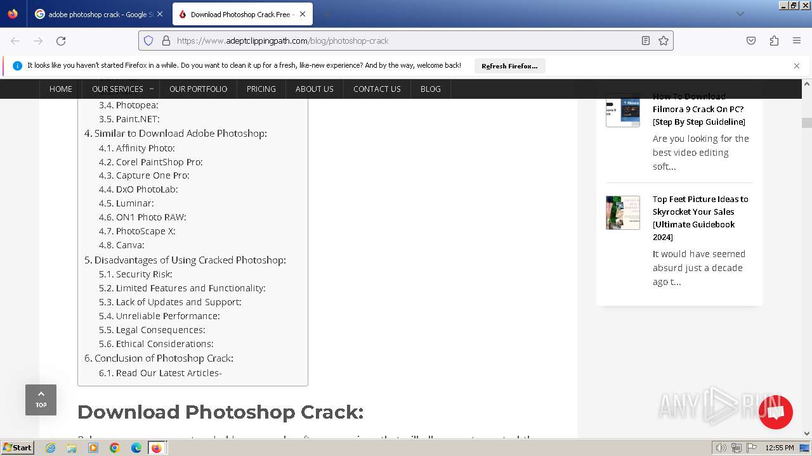Go to Disadvantages of Using Cracked Photoshop

pos(185,260)
